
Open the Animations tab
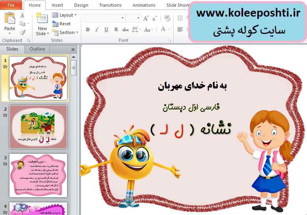144,5
